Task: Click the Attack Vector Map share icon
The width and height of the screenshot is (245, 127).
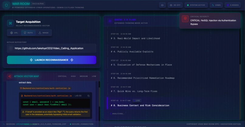Action: [x=9, y=76]
